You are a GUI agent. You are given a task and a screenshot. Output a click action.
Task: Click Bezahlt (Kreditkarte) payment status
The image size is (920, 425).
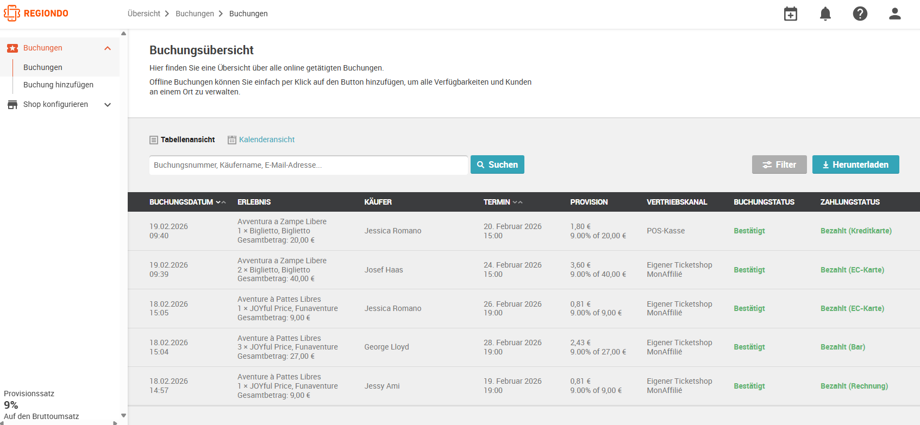click(x=856, y=231)
